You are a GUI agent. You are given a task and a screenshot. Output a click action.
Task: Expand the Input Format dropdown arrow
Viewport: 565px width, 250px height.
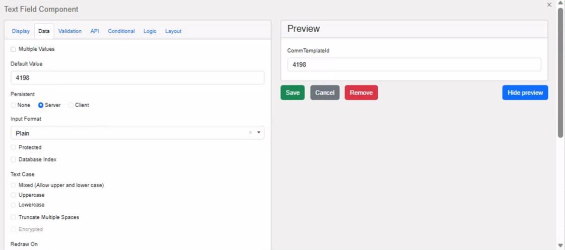click(259, 133)
